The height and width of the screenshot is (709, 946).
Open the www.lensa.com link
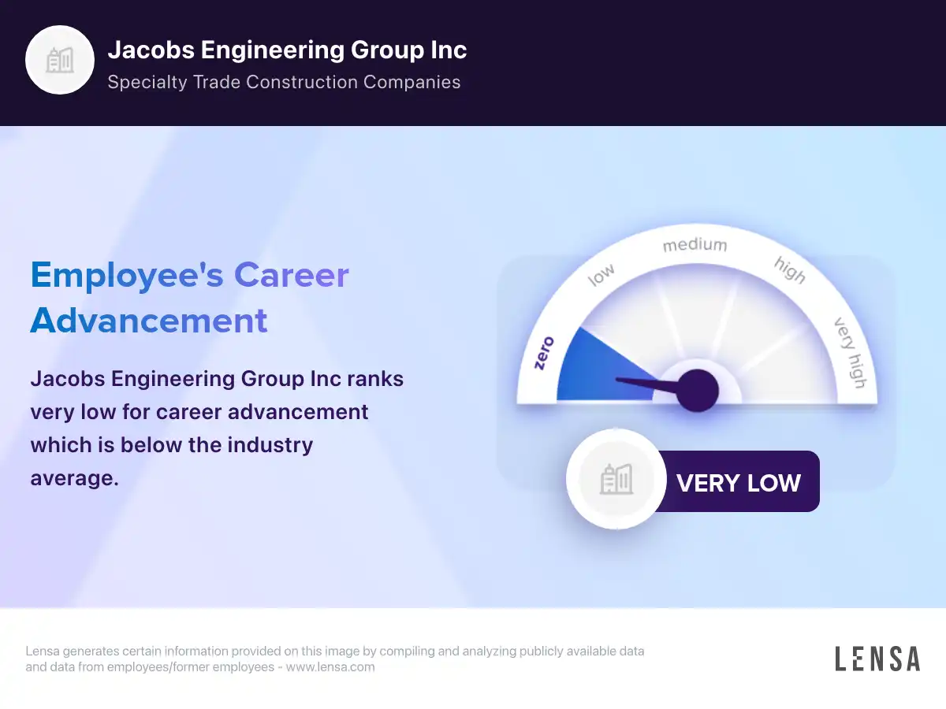(330, 667)
